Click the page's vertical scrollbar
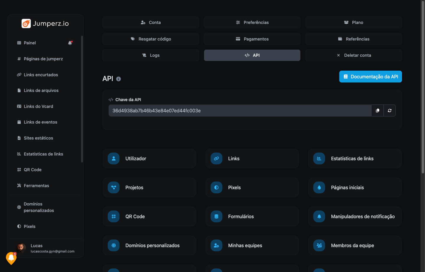The height and width of the screenshot is (272, 425). point(423,87)
